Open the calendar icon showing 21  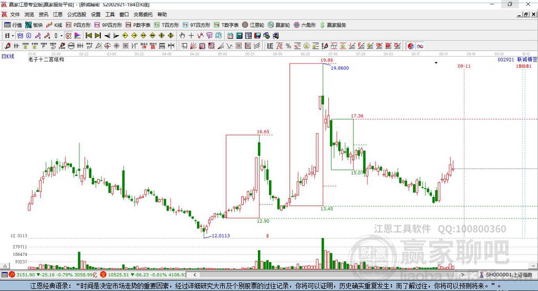click(230, 36)
